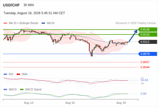This screenshot has width=158, height=107.
Task: Click the MACD blue legend marker
Action: tap(5, 90)
